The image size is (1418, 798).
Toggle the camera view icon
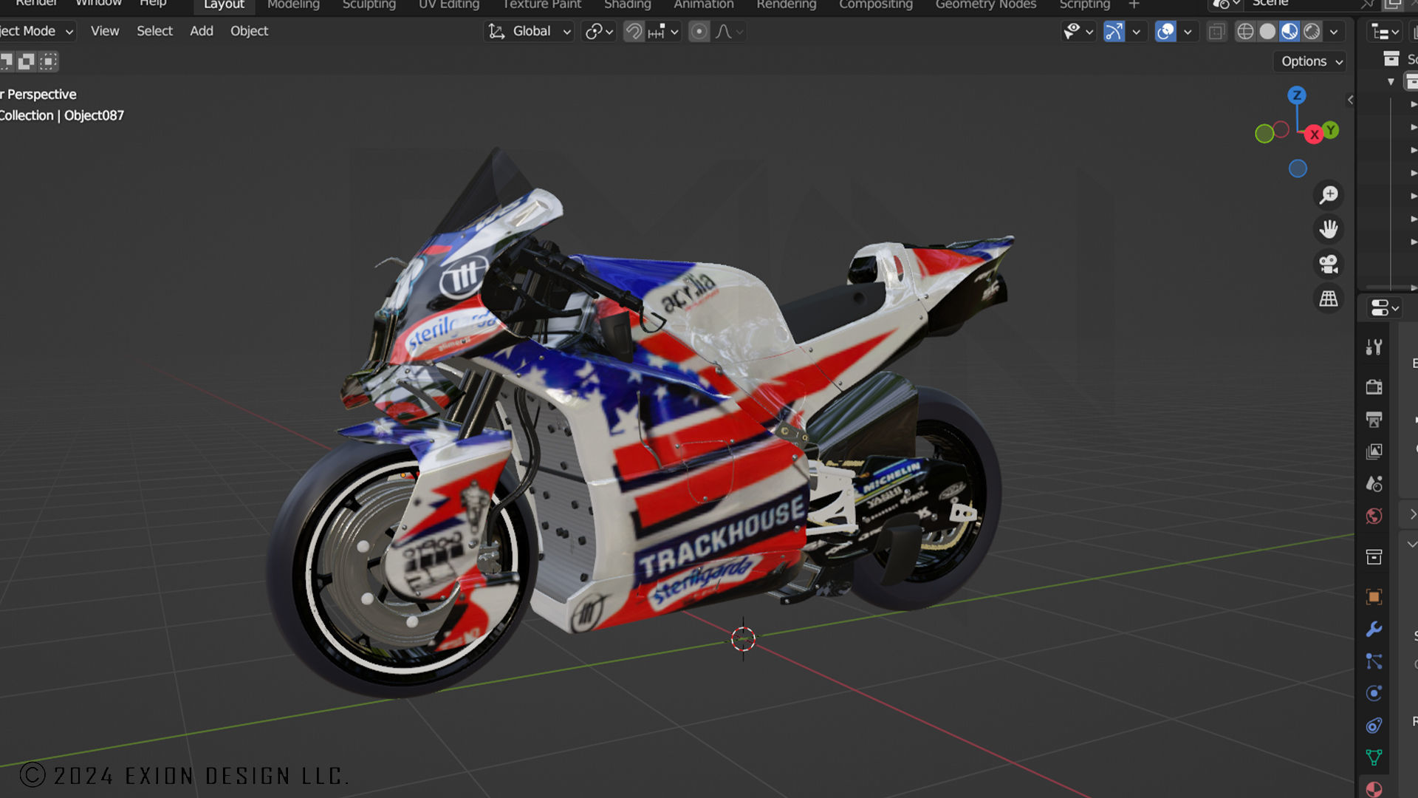(1329, 264)
